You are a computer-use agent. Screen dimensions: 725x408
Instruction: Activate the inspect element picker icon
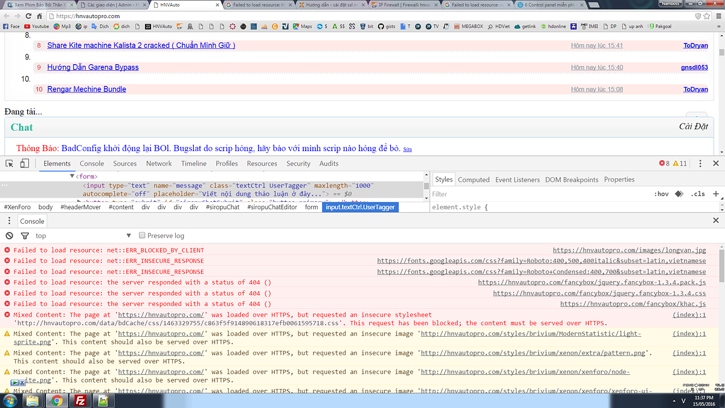point(10,163)
